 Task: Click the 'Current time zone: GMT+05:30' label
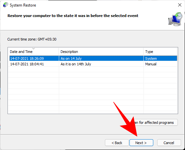coord(32,39)
